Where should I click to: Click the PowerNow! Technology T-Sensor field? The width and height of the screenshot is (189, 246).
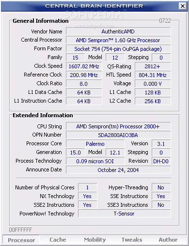(125, 214)
